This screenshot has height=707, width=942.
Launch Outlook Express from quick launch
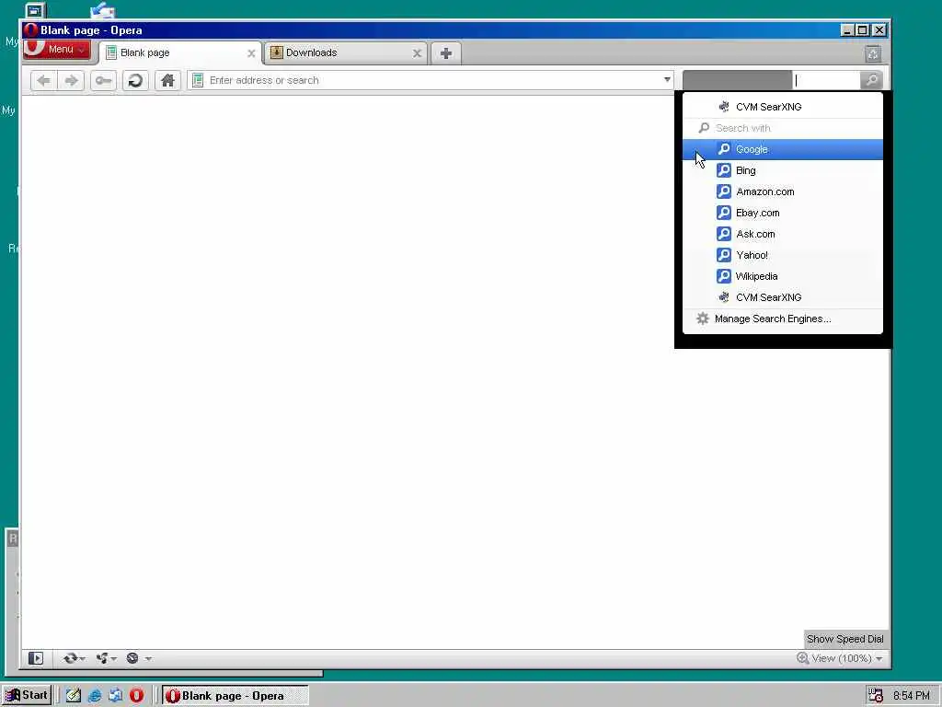(x=115, y=696)
